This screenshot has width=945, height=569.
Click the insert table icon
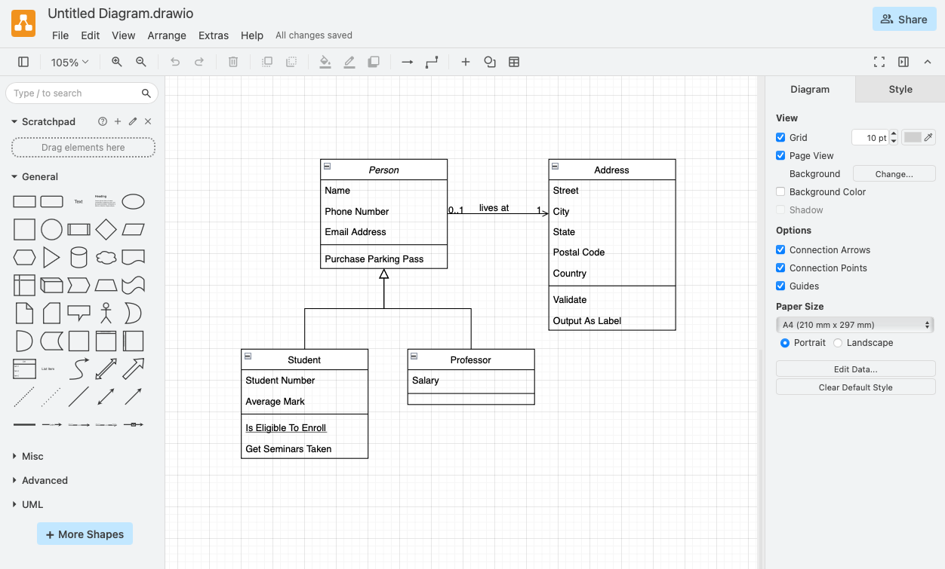click(514, 62)
